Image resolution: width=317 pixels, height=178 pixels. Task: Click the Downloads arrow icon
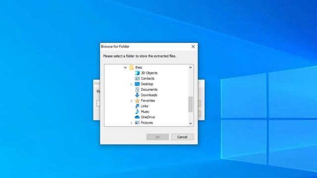(x=137, y=95)
